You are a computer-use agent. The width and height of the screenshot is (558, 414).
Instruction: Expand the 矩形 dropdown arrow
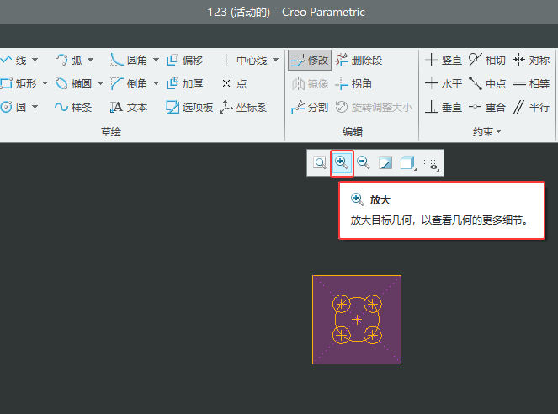click(x=45, y=83)
